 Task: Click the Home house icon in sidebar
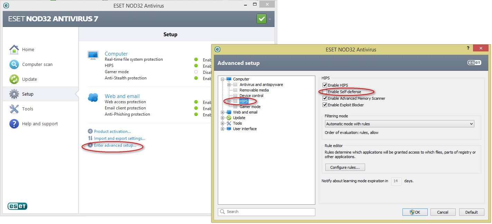coord(14,49)
